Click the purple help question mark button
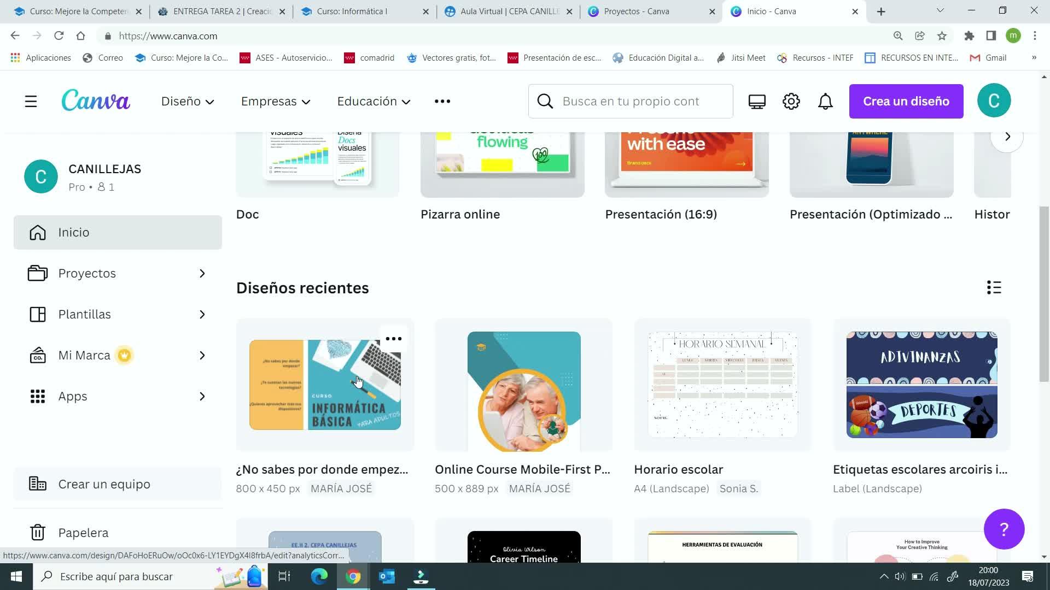The image size is (1050, 590). point(1004,529)
